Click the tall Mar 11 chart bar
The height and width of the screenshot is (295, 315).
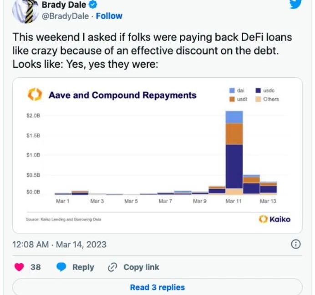click(234, 152)
